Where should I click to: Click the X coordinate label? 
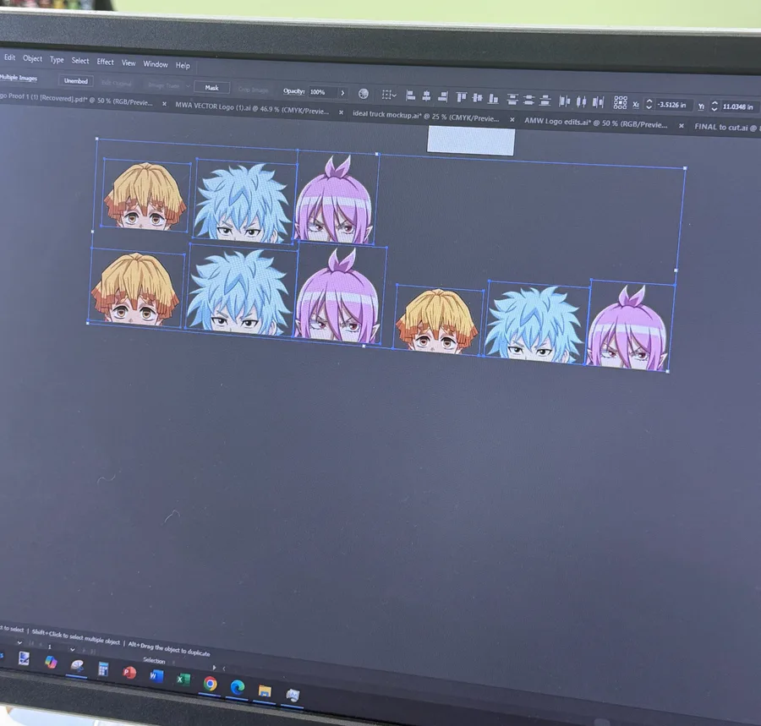636,104
